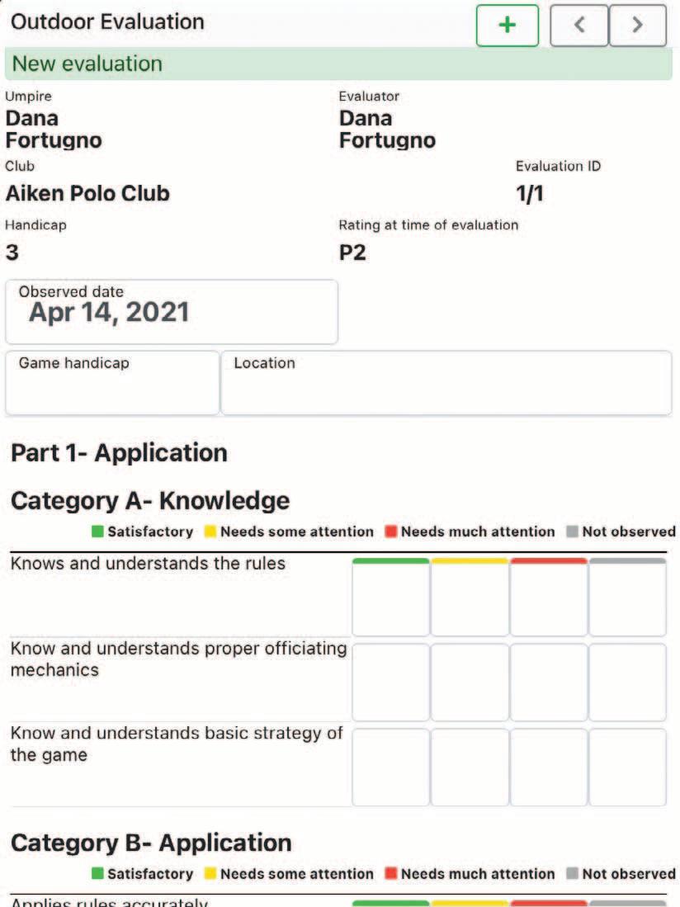Image resolution: width=680 pixels, height=907 pixels.
Task: Mark 'Knows and understands the rules' as Not observed
Action: (627, 598)
